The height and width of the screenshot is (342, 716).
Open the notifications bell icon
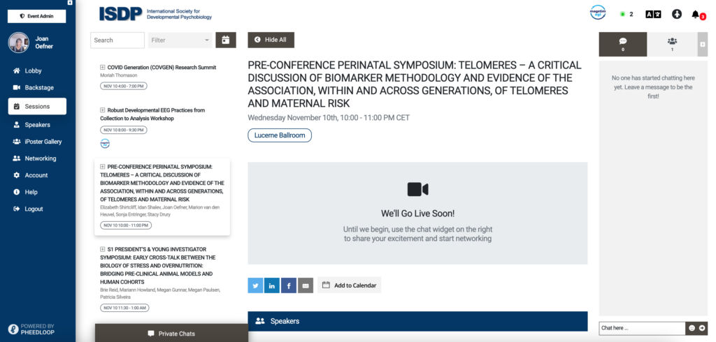(696, 15)
